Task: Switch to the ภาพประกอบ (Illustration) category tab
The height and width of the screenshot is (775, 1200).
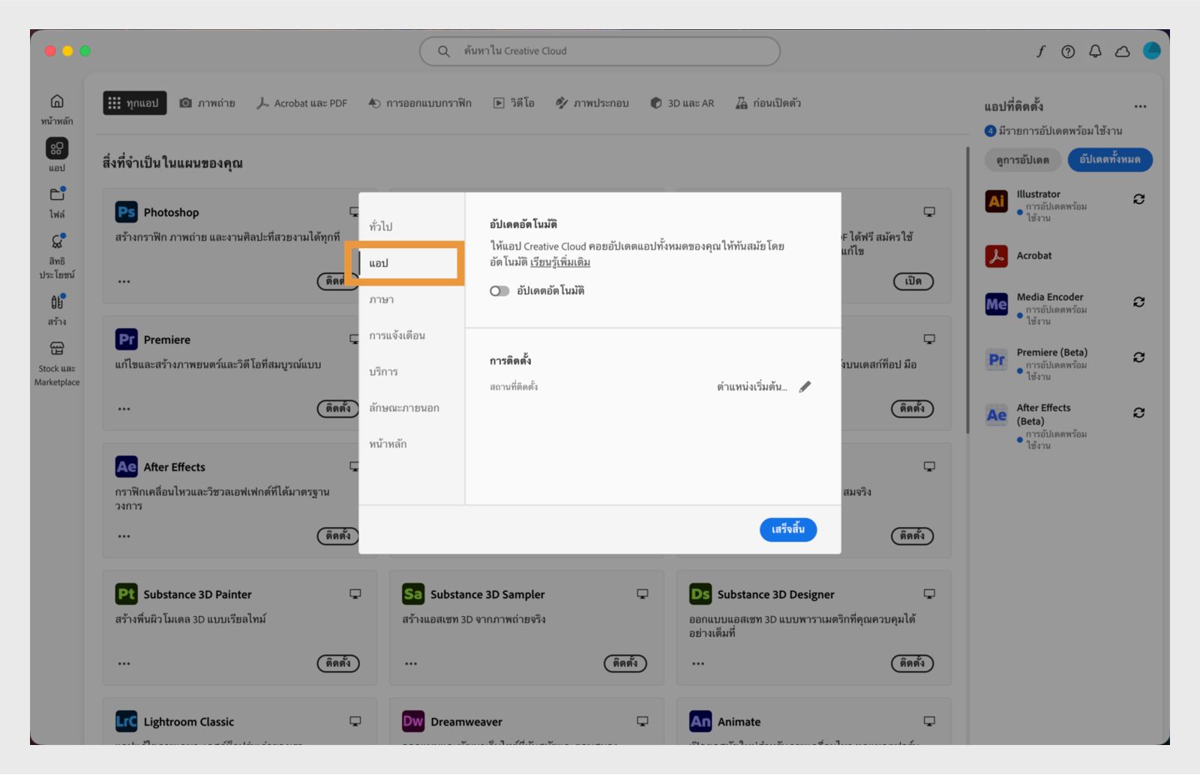Action: (x=592, y=103)
